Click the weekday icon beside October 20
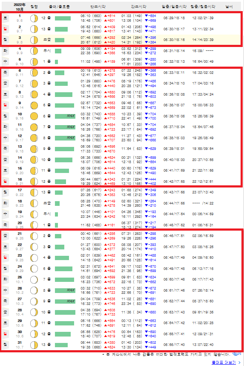Screen dimensions: 244x366 (6, 225)
